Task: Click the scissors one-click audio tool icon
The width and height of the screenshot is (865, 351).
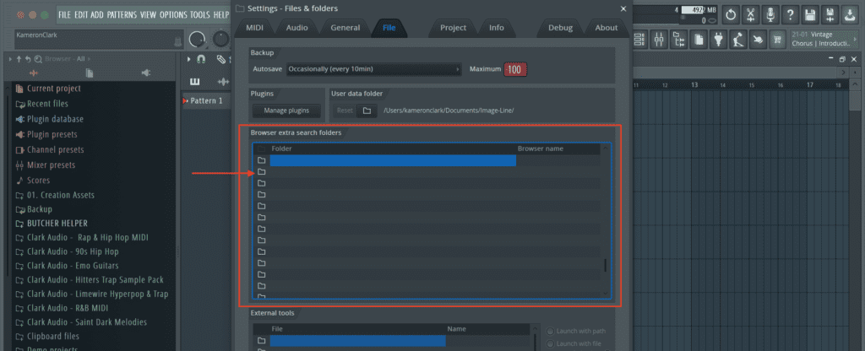Action: 751,15
